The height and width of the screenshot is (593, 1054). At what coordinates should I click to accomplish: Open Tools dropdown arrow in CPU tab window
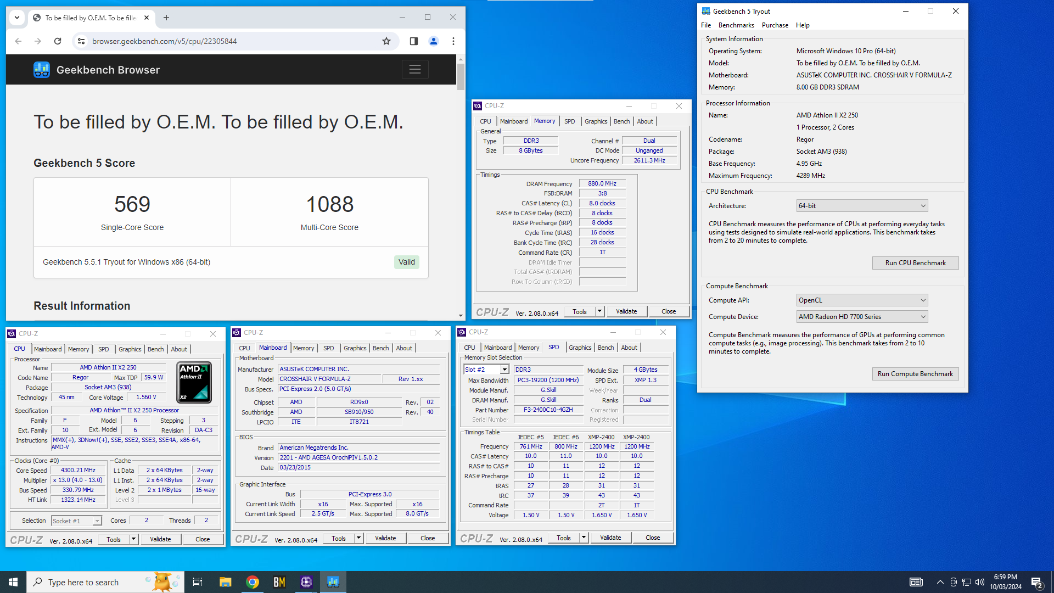(133, 539)
